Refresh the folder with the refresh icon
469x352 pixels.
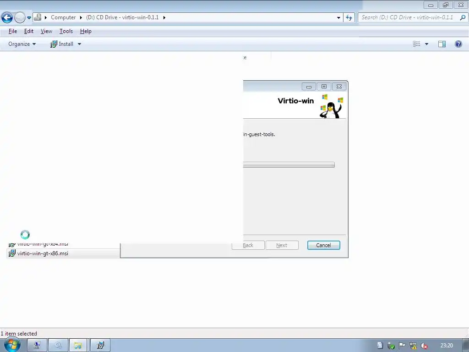[349, 18]
